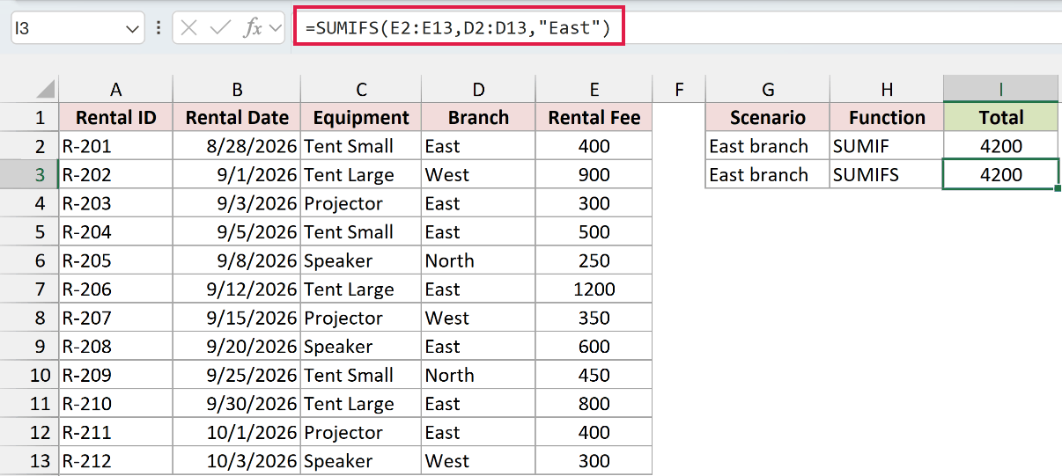This screenshot has width=1062, height=476.
Task: Select row 1 header
Action: [29, 117]
